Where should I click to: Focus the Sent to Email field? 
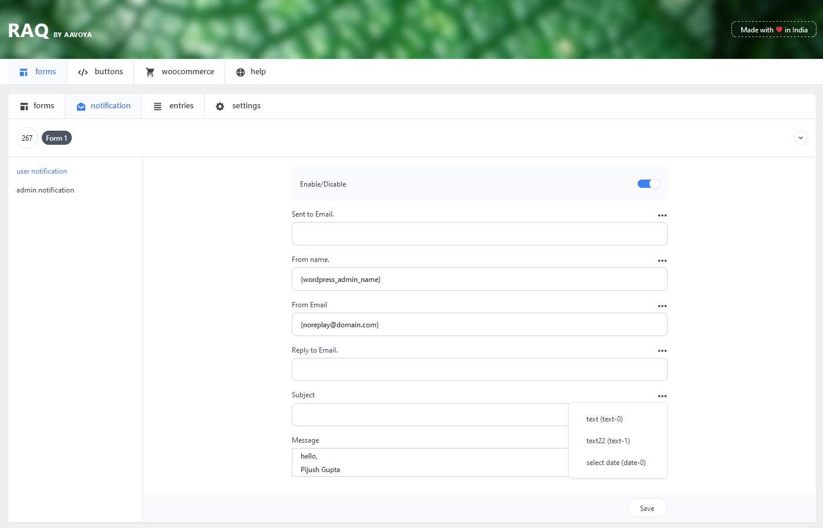point(479,234)
